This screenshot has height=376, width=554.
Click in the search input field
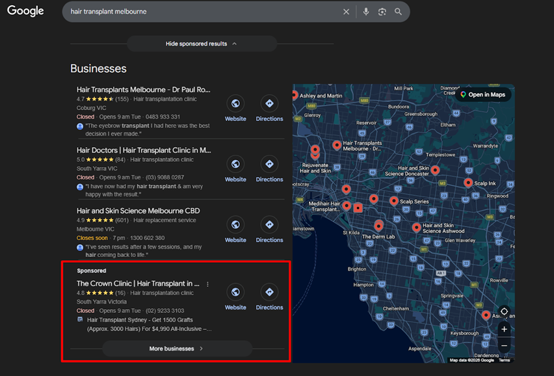point(202,12)
